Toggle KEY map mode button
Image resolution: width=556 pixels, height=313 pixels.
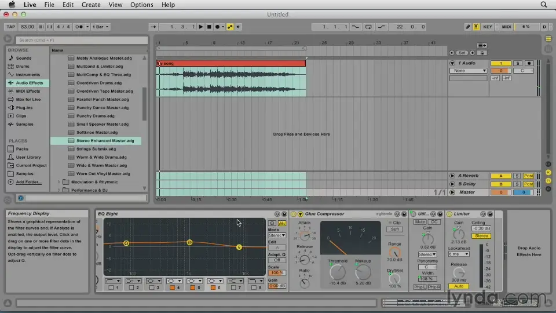tap(488, 27)
